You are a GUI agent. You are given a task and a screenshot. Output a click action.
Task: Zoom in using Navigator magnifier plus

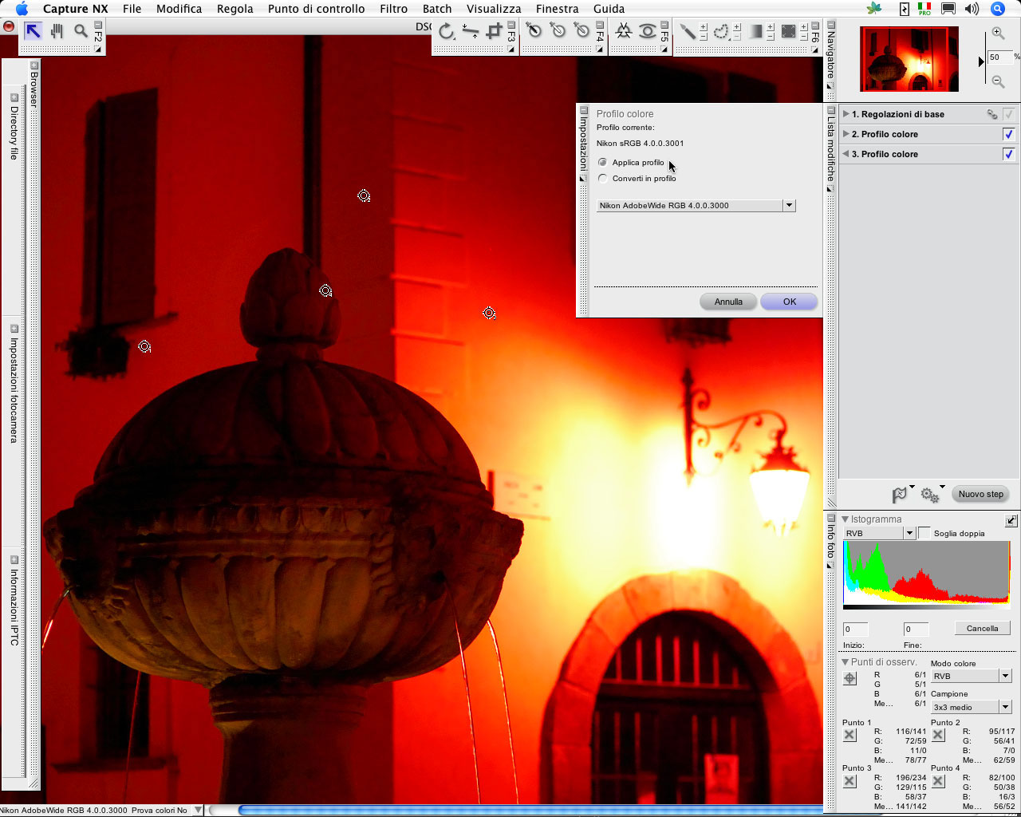[x=998, y=34]
